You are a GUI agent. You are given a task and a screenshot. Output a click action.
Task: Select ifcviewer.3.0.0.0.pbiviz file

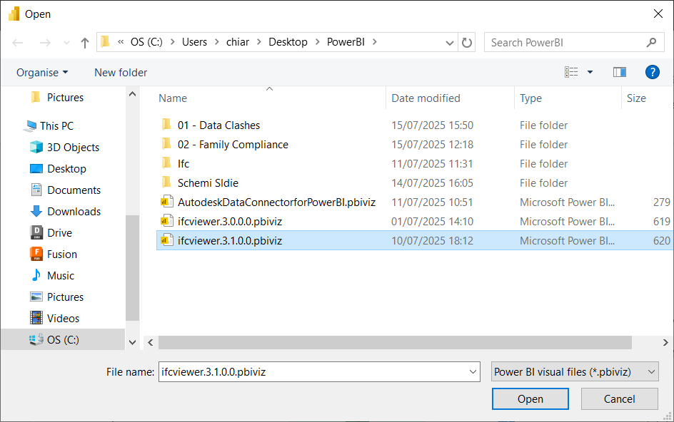(x=229, y=222)
